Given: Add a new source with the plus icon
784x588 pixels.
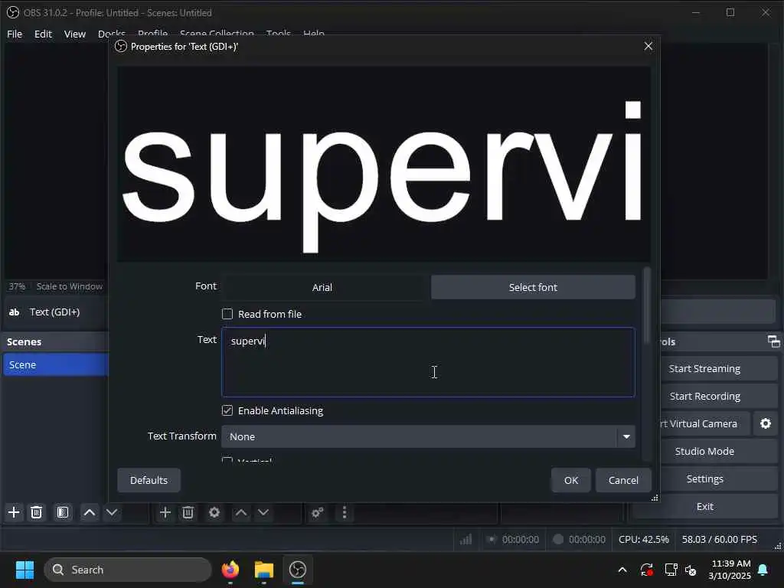Looking at the screenshot, I should coord(165,512).
